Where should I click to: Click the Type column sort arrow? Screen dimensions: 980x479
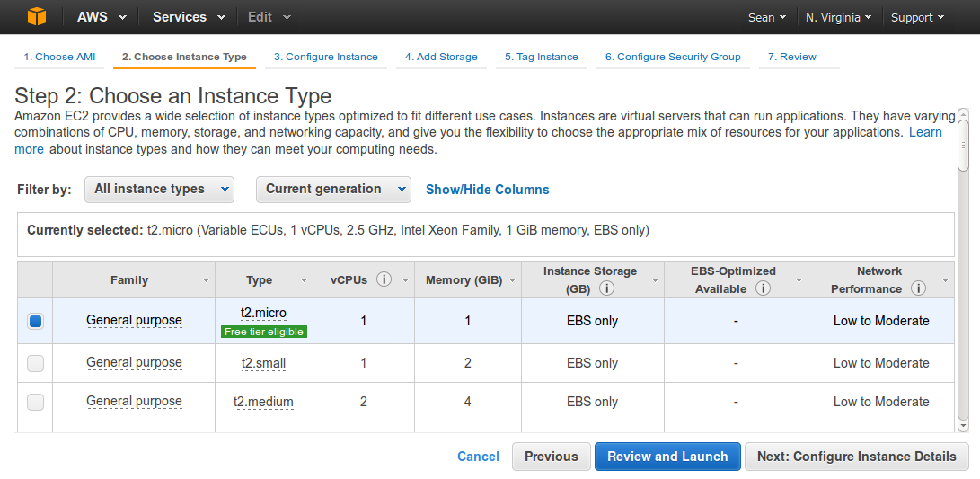click(305, 280)
